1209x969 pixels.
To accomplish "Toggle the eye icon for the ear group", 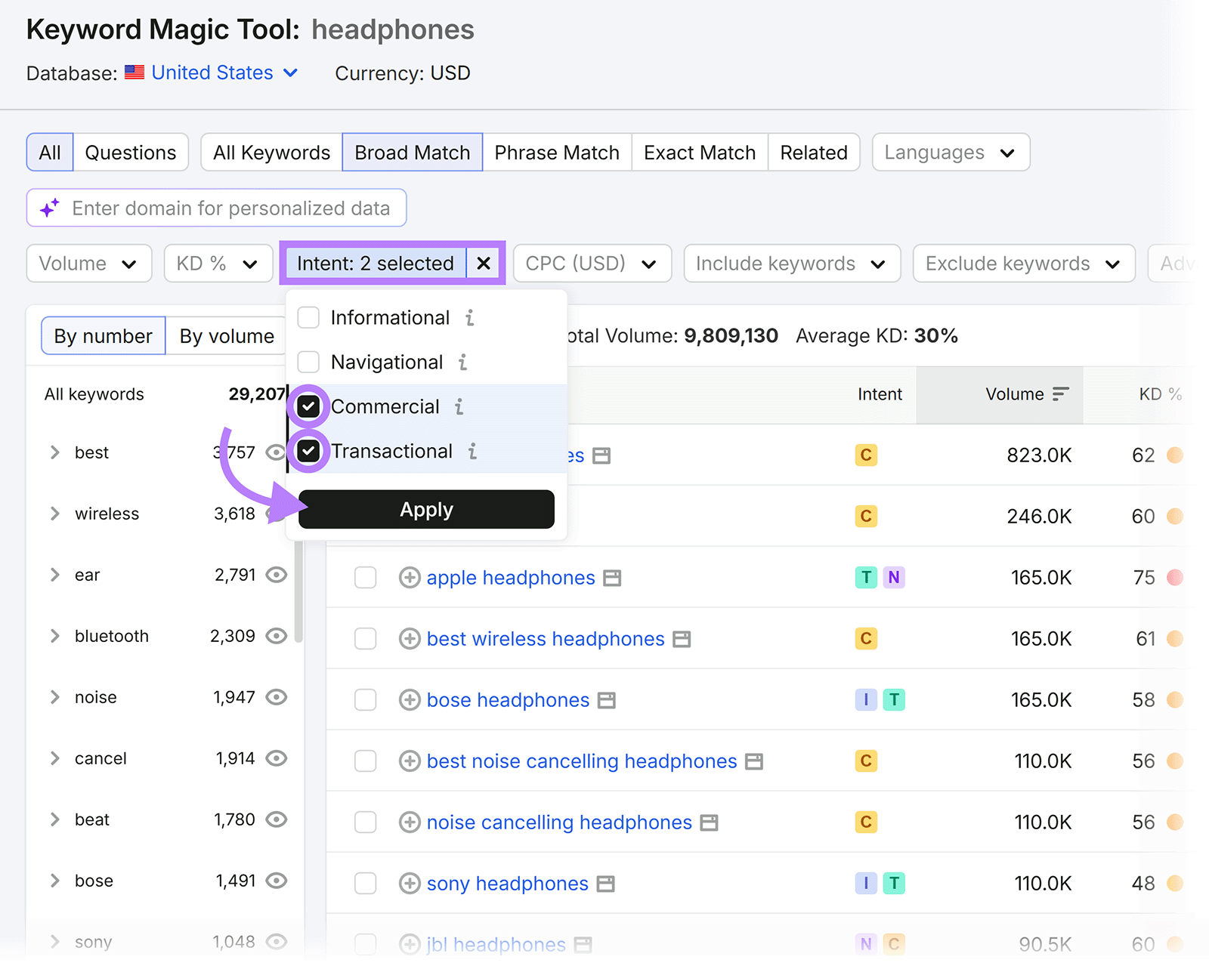I will pos(277,576).
